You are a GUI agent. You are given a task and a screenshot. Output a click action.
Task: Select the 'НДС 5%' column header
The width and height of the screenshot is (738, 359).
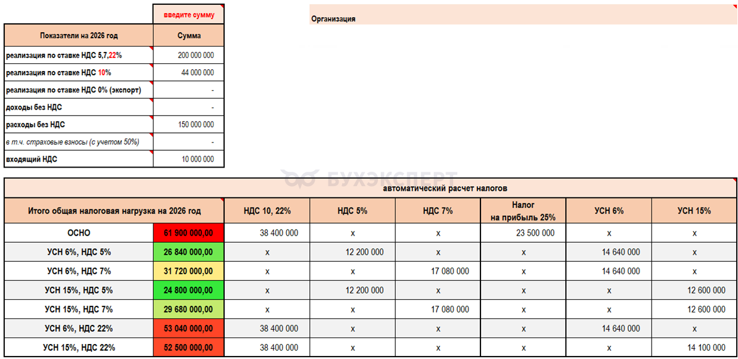tap(352, 211)
